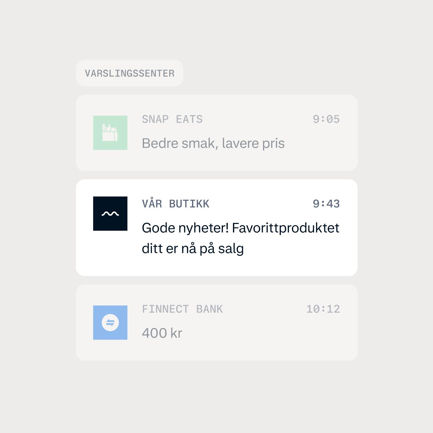Select the FINNECT BANK app name

tap(182, 309)
